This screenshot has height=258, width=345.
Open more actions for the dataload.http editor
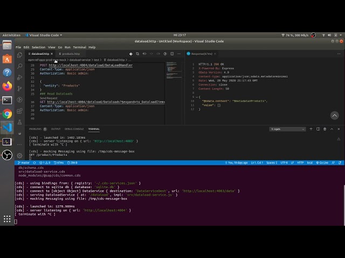coord(179,54)
